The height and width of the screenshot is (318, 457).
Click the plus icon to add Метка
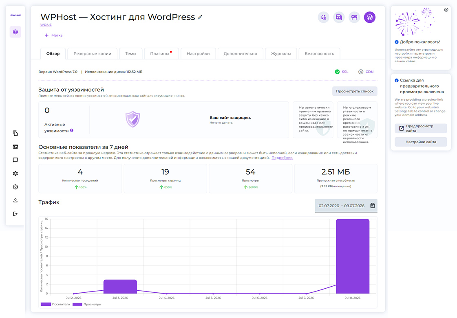(x=46, y=35)
